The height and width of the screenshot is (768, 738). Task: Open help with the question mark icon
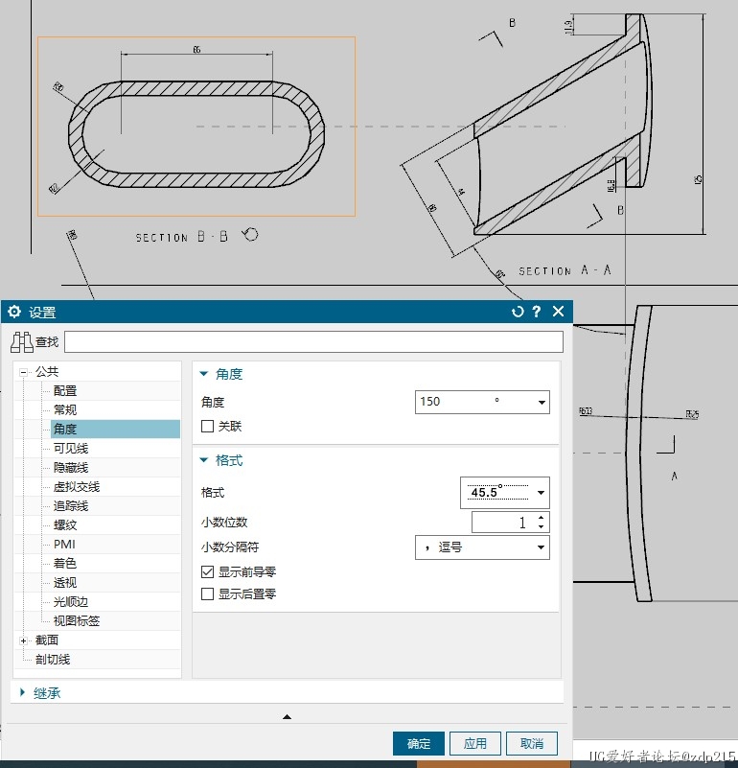click(537, 312)
